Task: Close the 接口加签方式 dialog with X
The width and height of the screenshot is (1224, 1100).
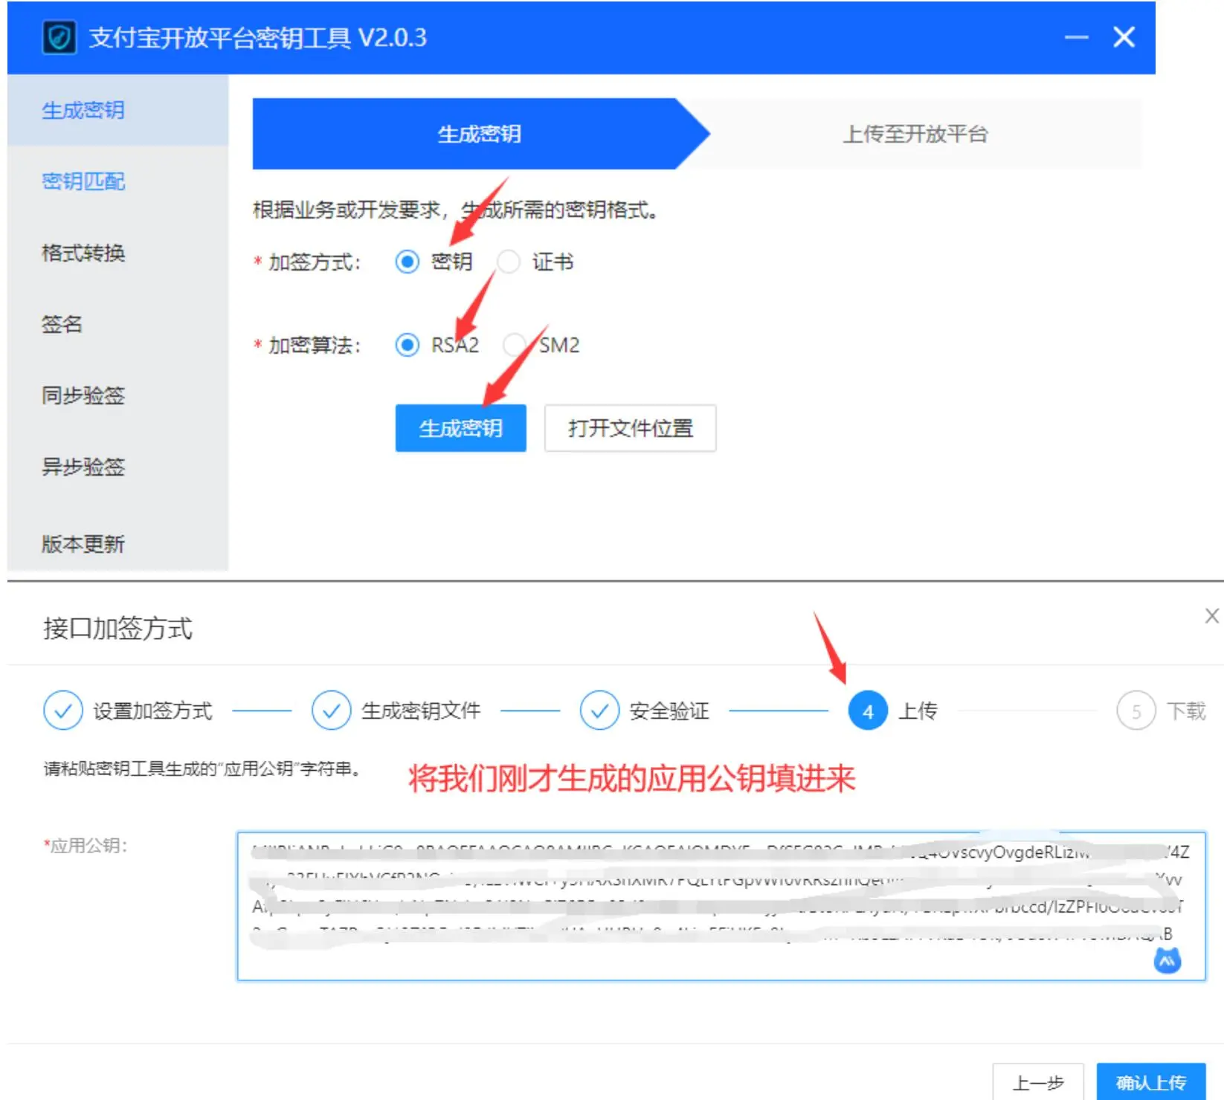Action: tap(1211, 615)
